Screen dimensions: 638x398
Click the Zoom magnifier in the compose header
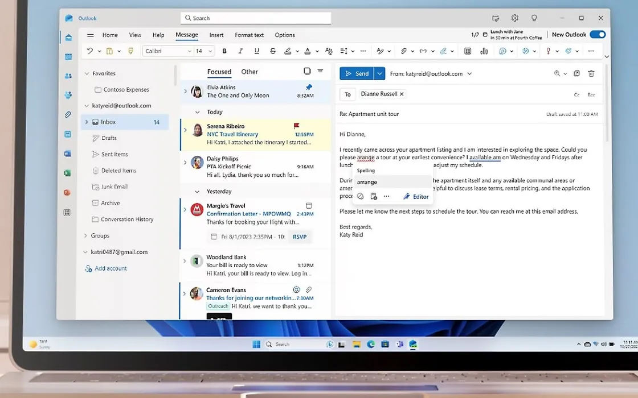point(557,73)
